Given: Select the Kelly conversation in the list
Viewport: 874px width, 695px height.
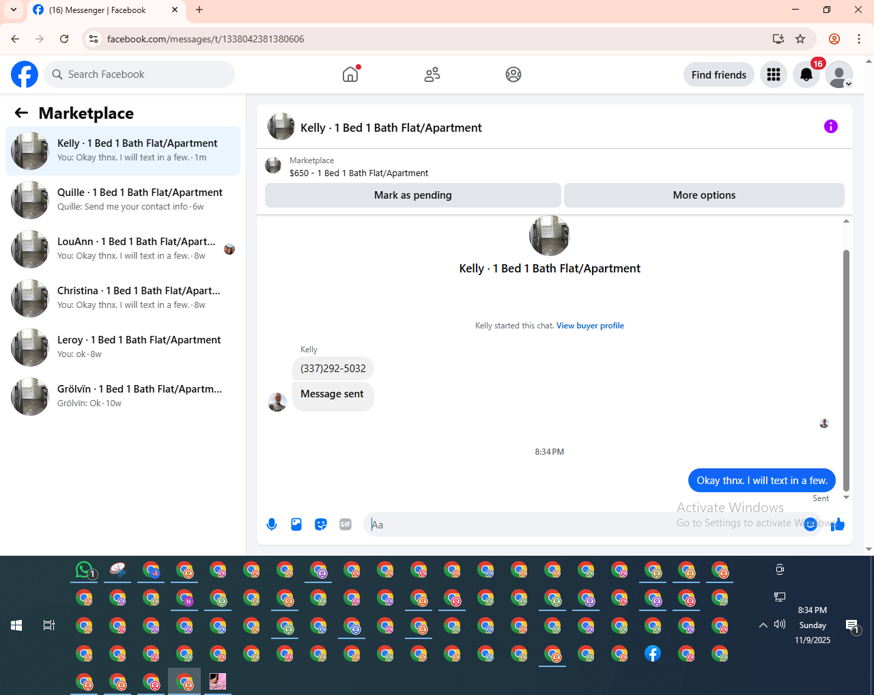Looking at the screenshot, I should [x=123, y=151].
